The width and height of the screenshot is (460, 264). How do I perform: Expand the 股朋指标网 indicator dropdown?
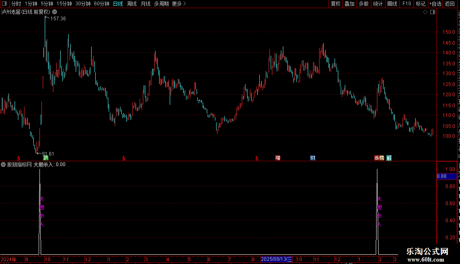pyautogui.click(x=3, y=164)
